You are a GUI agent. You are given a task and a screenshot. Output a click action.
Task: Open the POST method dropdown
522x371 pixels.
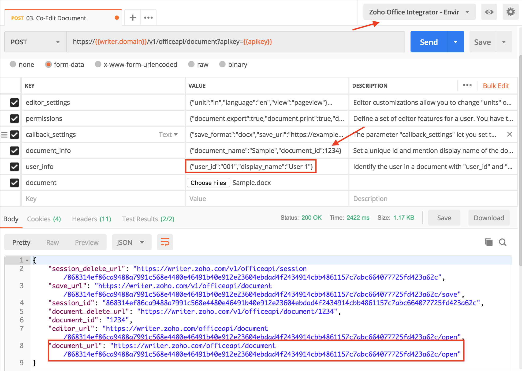35,42
